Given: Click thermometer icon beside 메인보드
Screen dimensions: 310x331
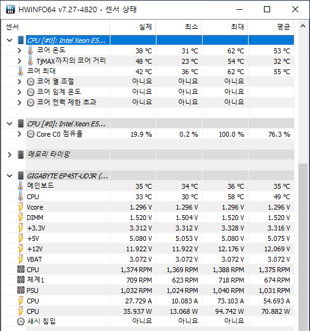Looking at the screenshot, I should [20, 186].
